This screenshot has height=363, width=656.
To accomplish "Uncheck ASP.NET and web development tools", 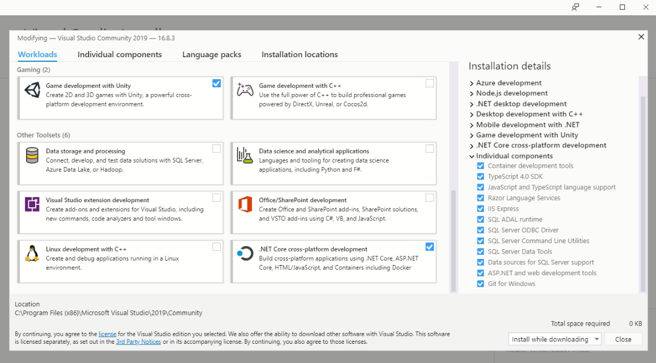I will coord(480,273).
